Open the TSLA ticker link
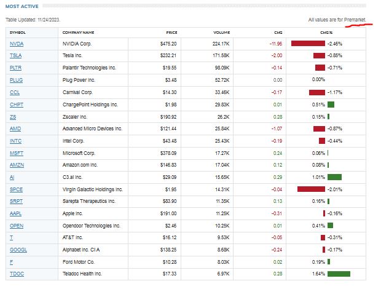 [16, 56]
